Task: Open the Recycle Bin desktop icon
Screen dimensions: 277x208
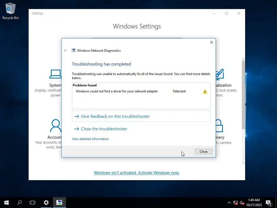Action: pyautogui.click(x=11, y=11)
